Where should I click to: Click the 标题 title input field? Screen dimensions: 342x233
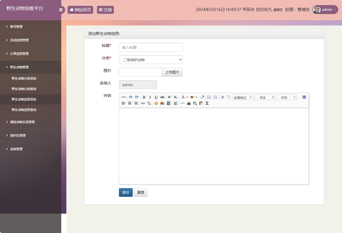point(151,47)
